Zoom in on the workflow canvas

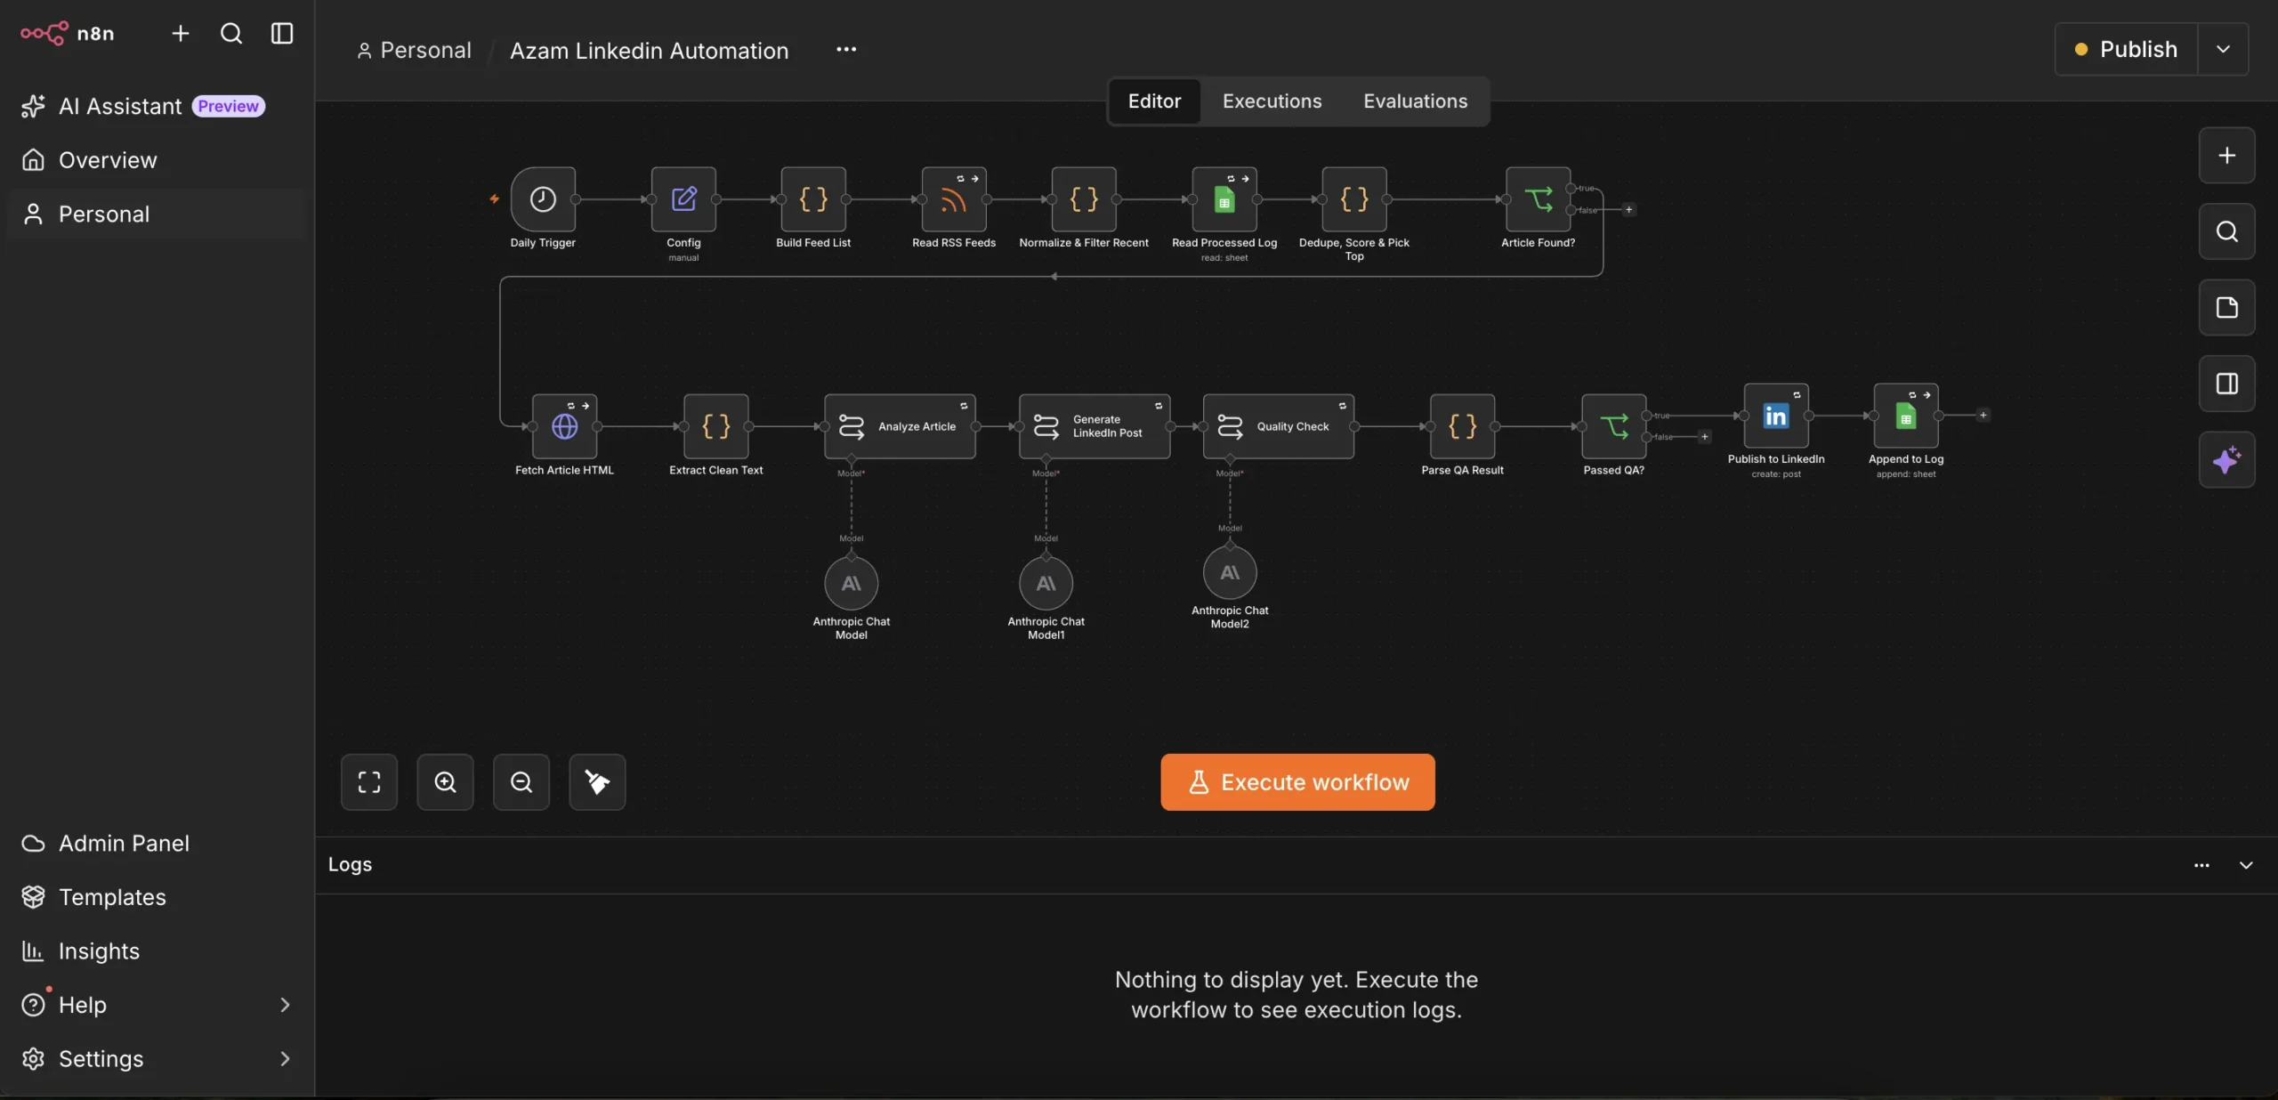pyautogui.click(x=446, y=782)
